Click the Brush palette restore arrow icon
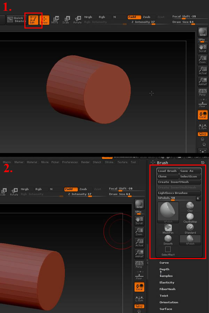This screenshot has width=209, height=313. tap(203, 163)
